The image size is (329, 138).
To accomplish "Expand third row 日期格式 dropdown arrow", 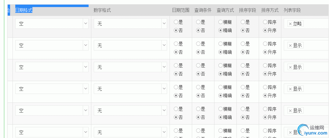I will [x=85, y=67].
